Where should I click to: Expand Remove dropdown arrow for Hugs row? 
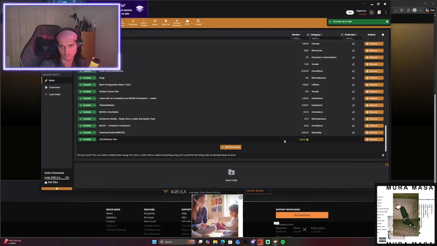381,78
